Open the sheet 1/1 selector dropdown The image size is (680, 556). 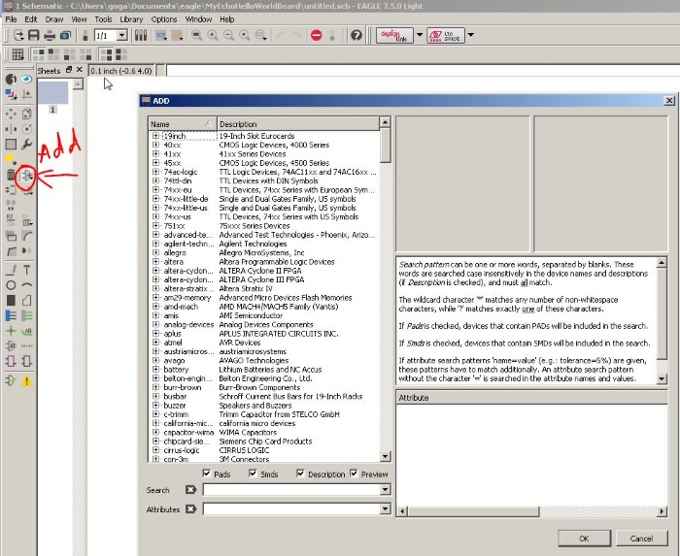(x=122, y=35)
